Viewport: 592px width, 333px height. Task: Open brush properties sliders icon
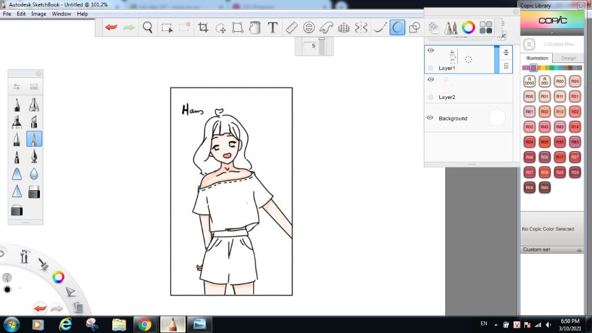click(x=17, y=87)
